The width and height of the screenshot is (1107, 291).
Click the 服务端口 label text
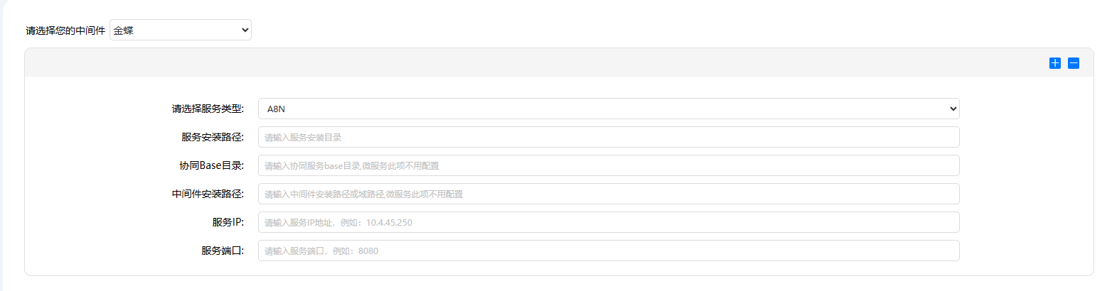coord(223,251)
